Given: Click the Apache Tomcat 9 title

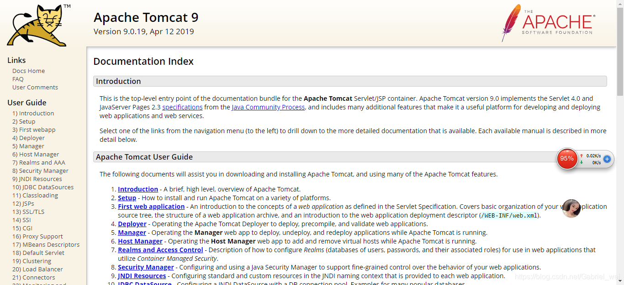Looking at the screenshot, I should [x=146, y=17].
